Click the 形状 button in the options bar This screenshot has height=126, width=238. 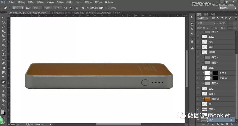click(x=57, y=8)
